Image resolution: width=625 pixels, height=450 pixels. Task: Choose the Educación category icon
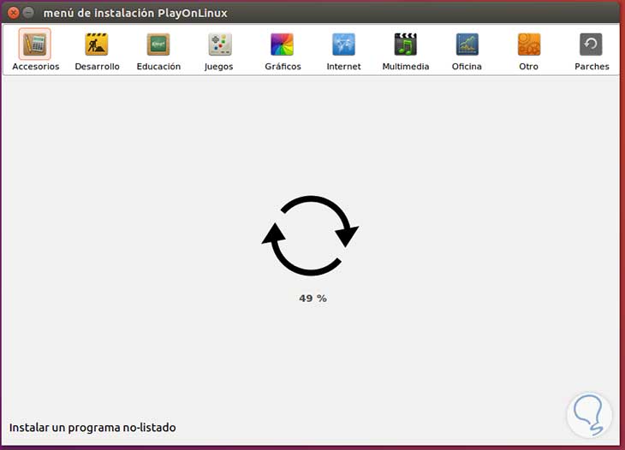point(158,44)
